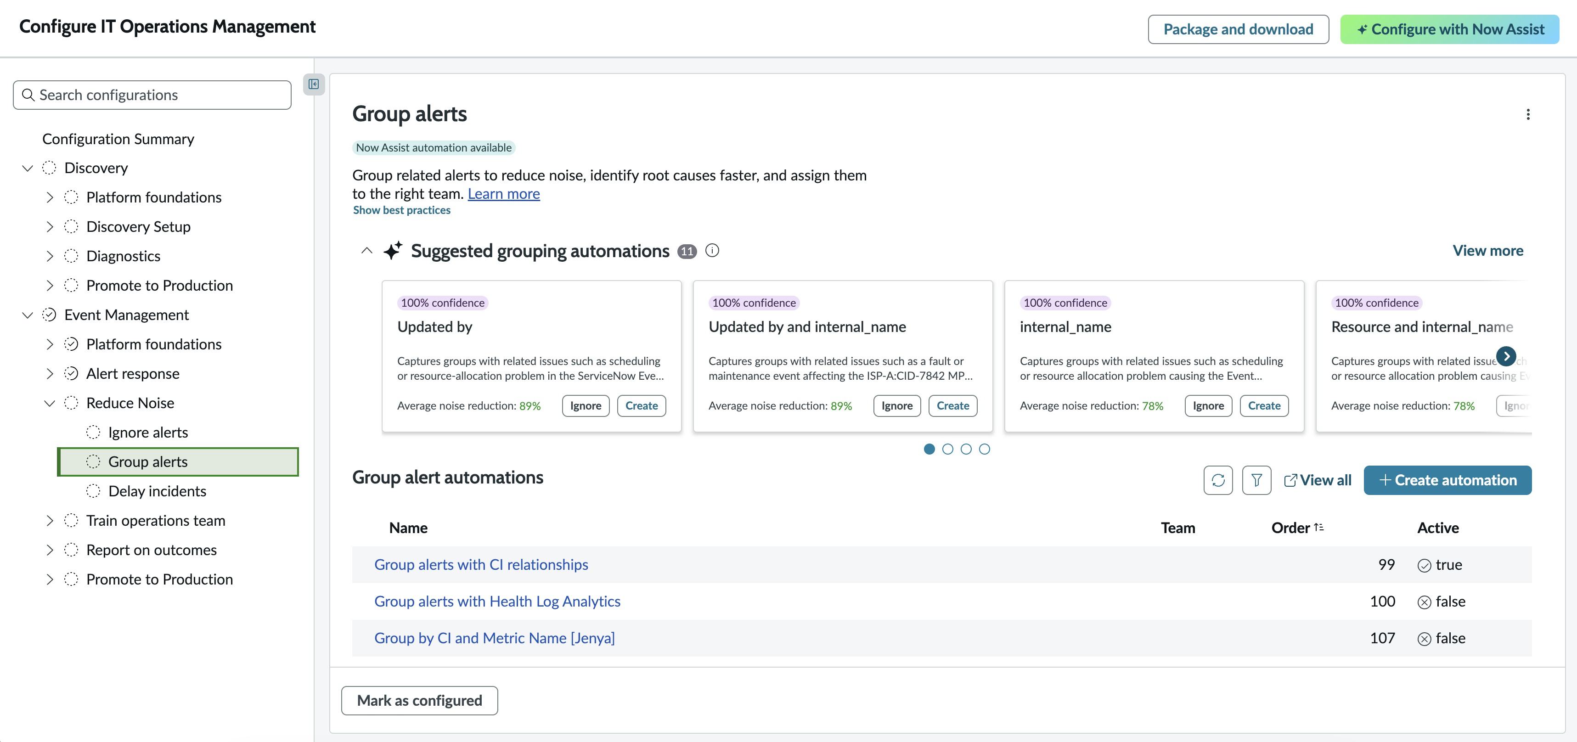1577x742 pixels.
Task: Open the filter for Group alert automations
Action: (x=1257, y=480)
